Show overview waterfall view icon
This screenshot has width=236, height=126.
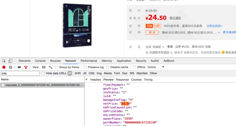(50, 67)
